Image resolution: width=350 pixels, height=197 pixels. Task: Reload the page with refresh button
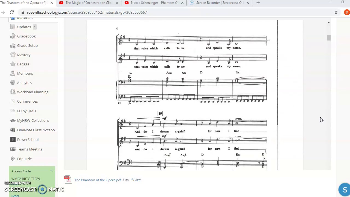(12, 12)
